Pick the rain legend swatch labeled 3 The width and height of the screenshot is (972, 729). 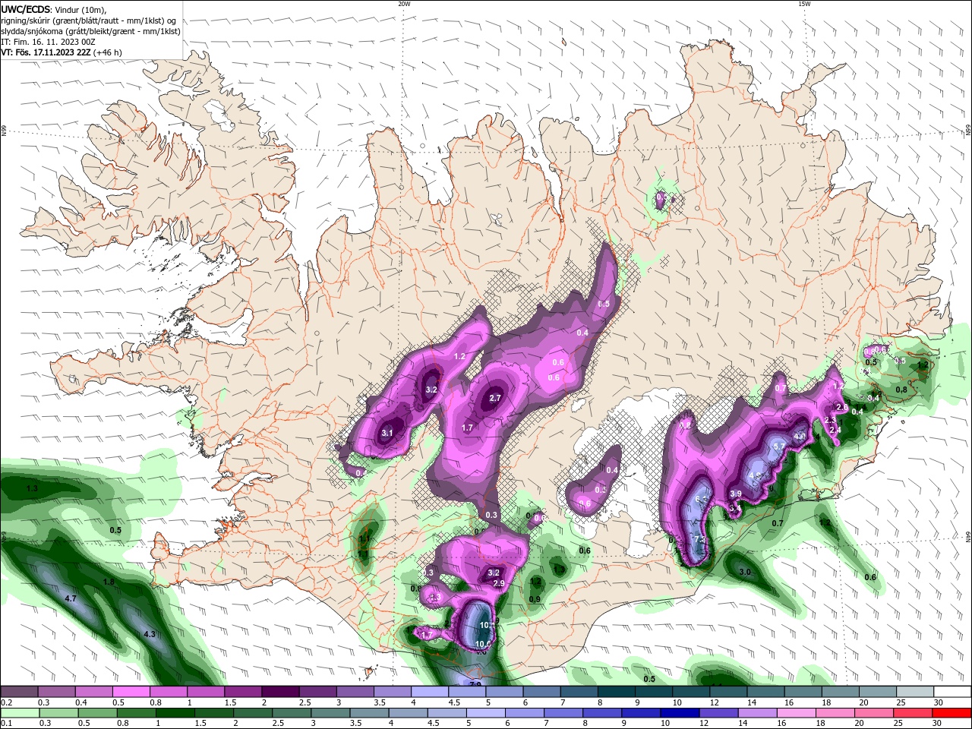pos(330,713)
